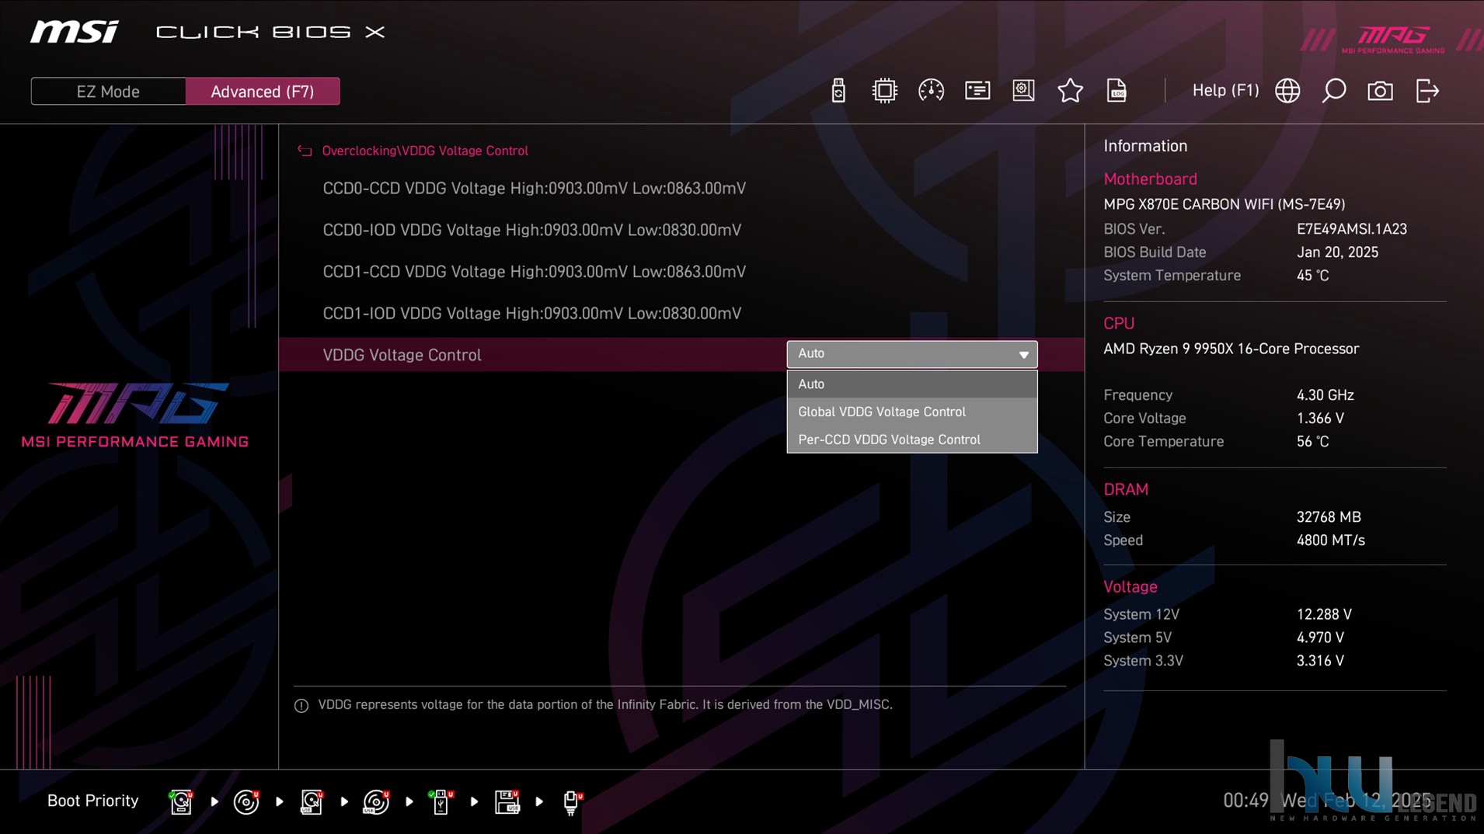Select USB key boot device icon
Screen dimensions: 1484x834
(x=441, y=801)
